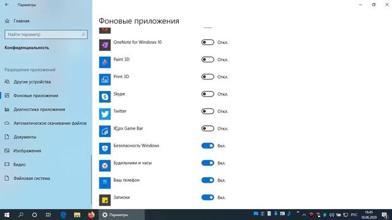Open the Windows Start menu

point(7,215)
